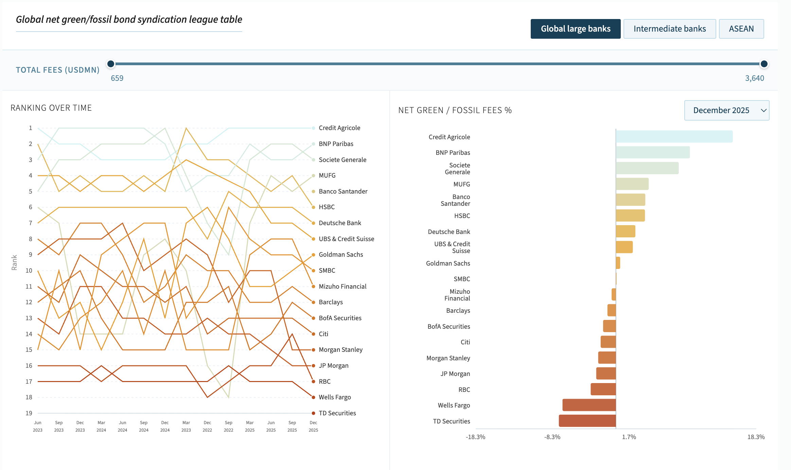Click the Goldman Sachs line endpoint dot

313,255
